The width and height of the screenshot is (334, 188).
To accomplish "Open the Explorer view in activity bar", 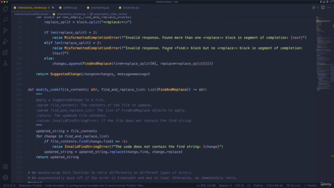I will coord(5,9).
